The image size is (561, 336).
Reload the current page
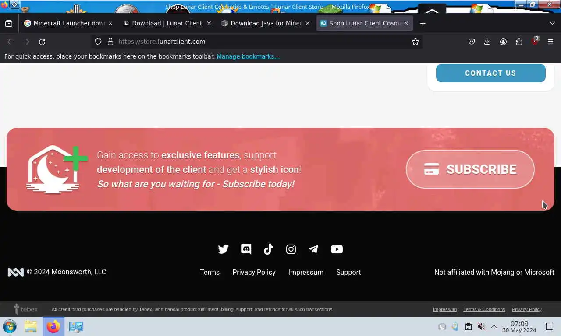coord(42,42)
